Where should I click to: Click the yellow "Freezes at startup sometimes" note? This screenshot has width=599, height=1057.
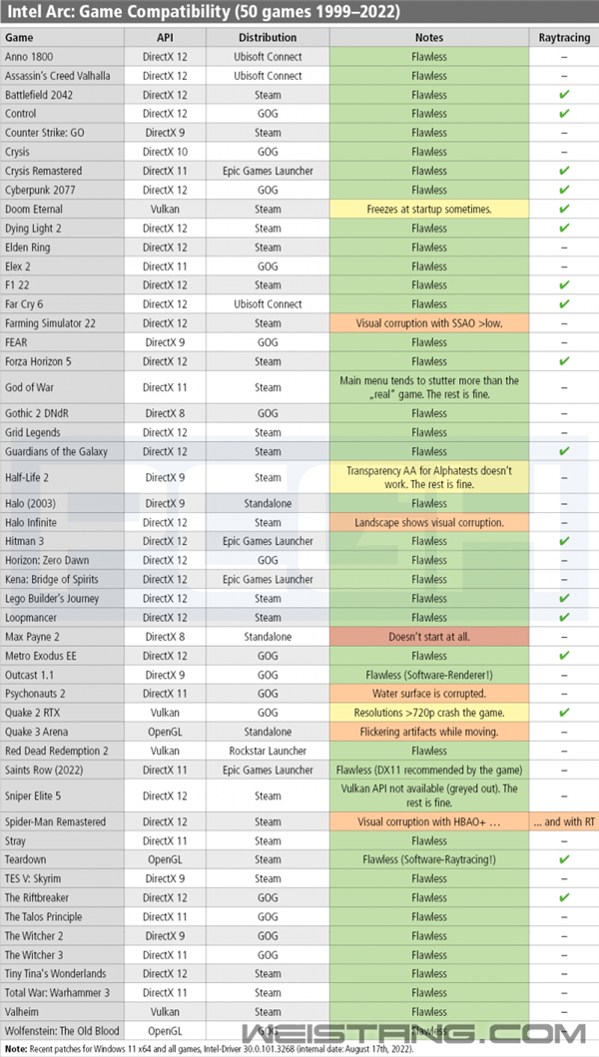pos(429,210)
